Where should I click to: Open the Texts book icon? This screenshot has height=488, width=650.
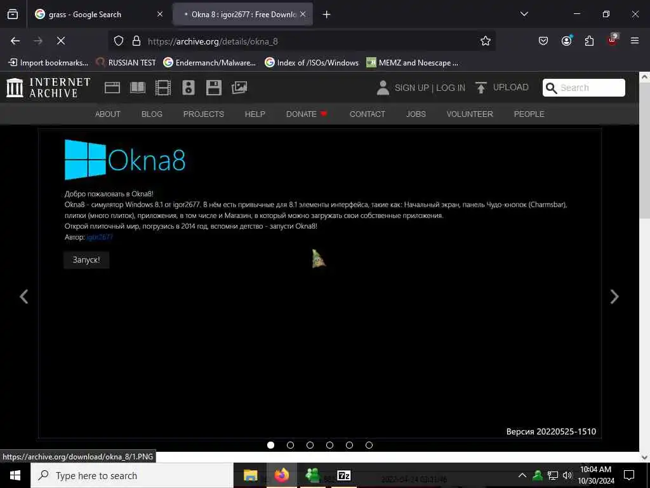[138, 88]
